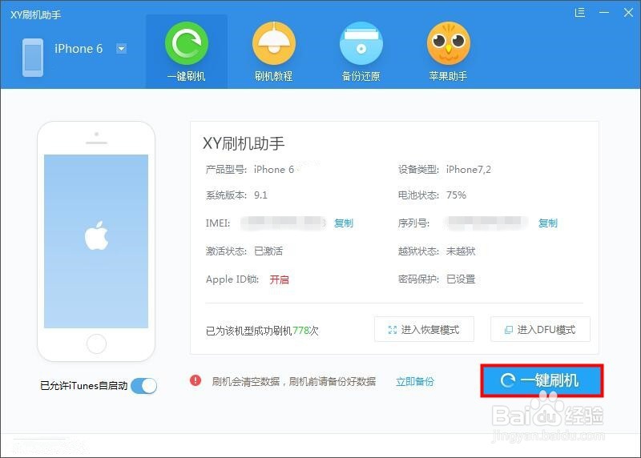The width and height of the screenshot is (641, 458).
Task: Open the 苹果助手 owl icon
Action: click(x=449, y=43)
